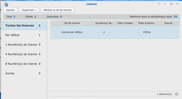This screenshot has width=182, height=99.
Task: Open 1 Numéro(s) de licence category
Action: (x=24, y=45)
